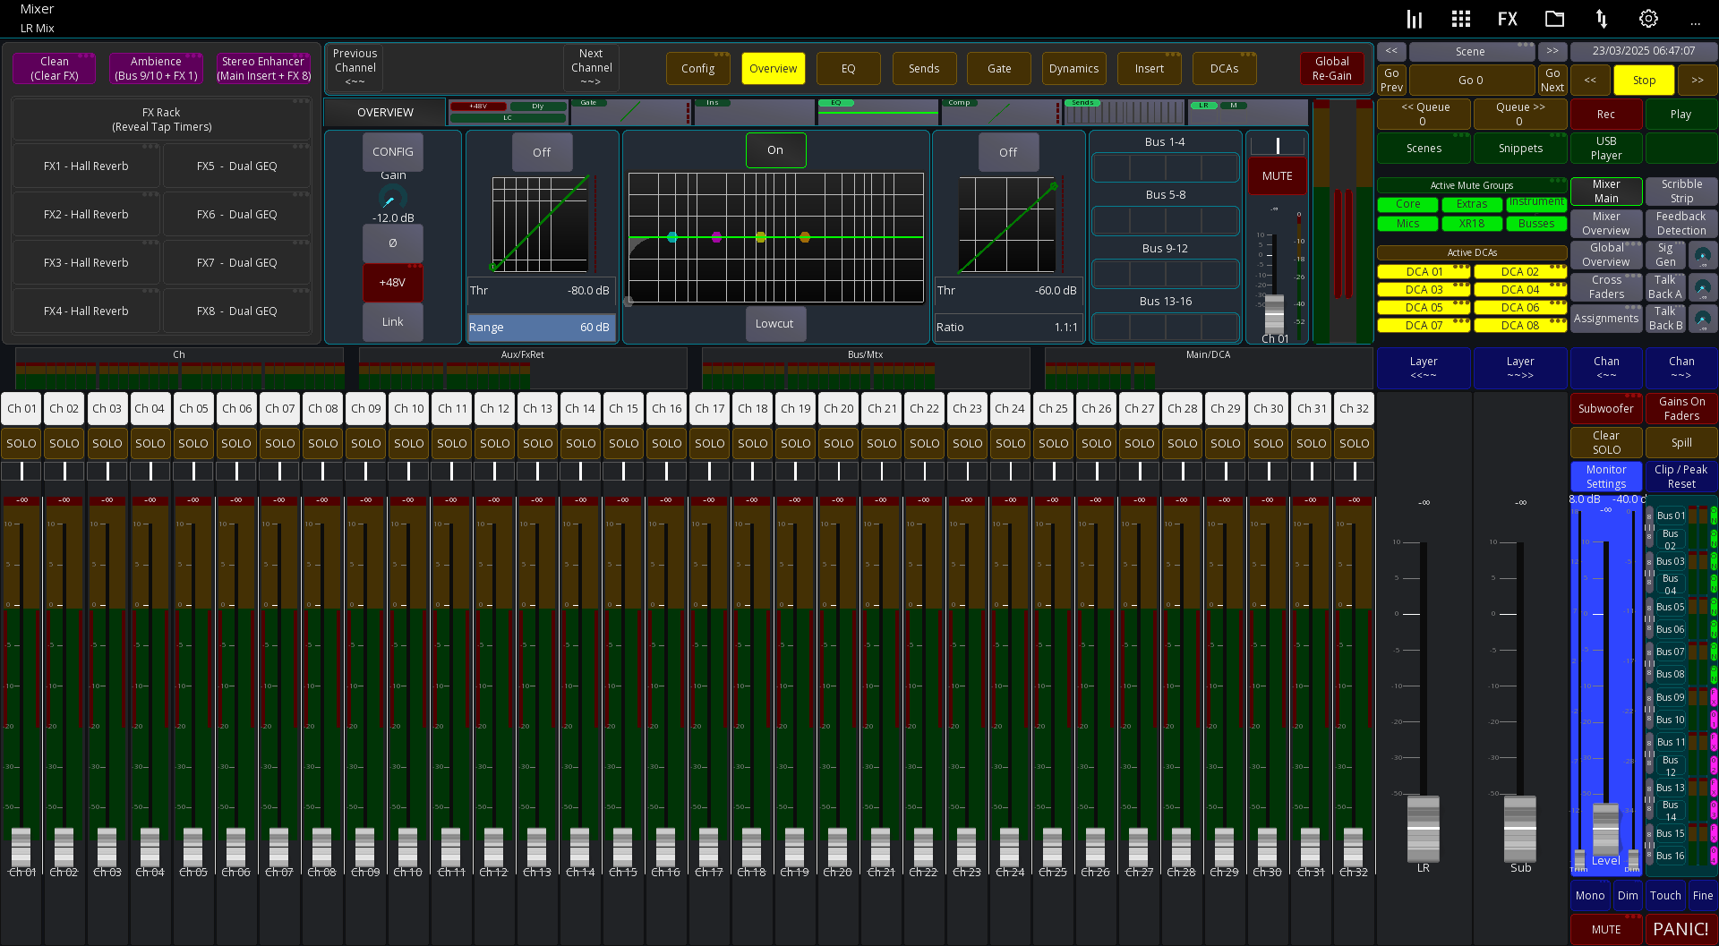
Task: Open the DCAs tab
Action: pyautogui.click(x=1225, y=69)
